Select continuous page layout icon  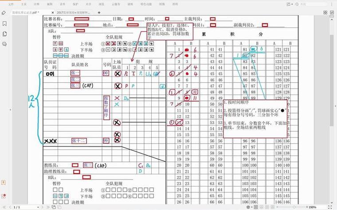pyautogui.click(x=262, y=207)
